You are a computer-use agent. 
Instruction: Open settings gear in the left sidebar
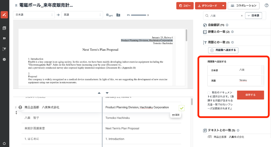coord(4,59)
